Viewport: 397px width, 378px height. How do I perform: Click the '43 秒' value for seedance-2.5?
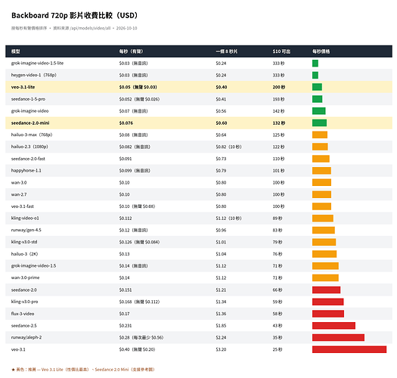click(x=278, y=326)
